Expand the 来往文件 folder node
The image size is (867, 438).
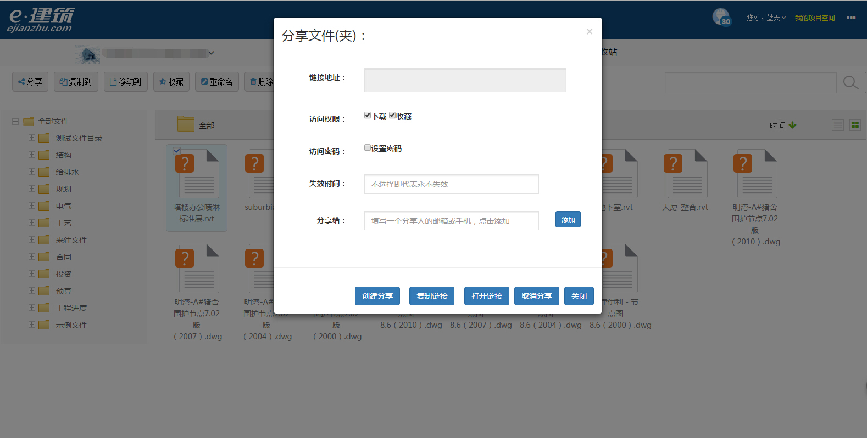coord(32,240)
